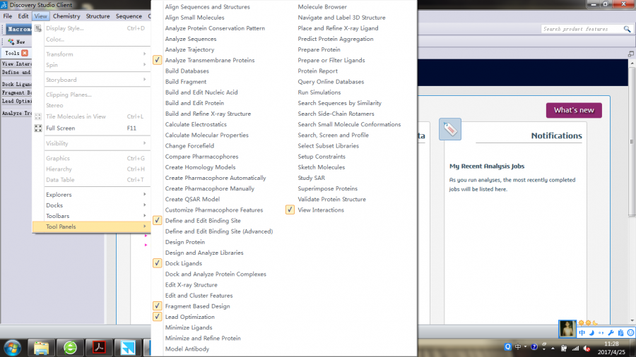The image size is (636, 357).
Task: Uncheck View Interactions tool panel
Action: click(290, 210)
